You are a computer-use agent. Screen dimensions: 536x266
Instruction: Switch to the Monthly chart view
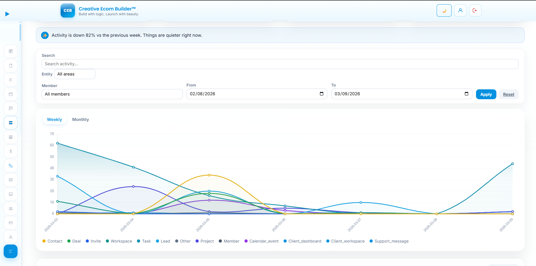[80, 119]
